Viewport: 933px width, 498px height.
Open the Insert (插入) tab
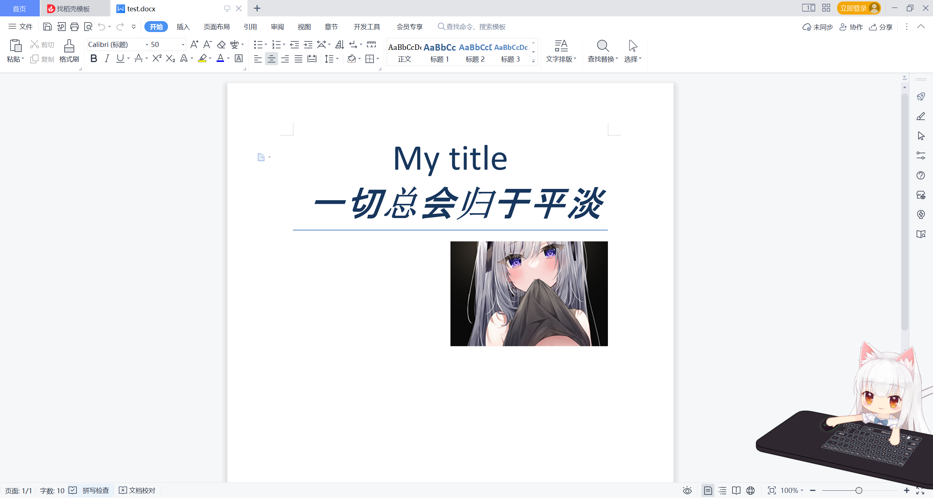coord(183,27)
